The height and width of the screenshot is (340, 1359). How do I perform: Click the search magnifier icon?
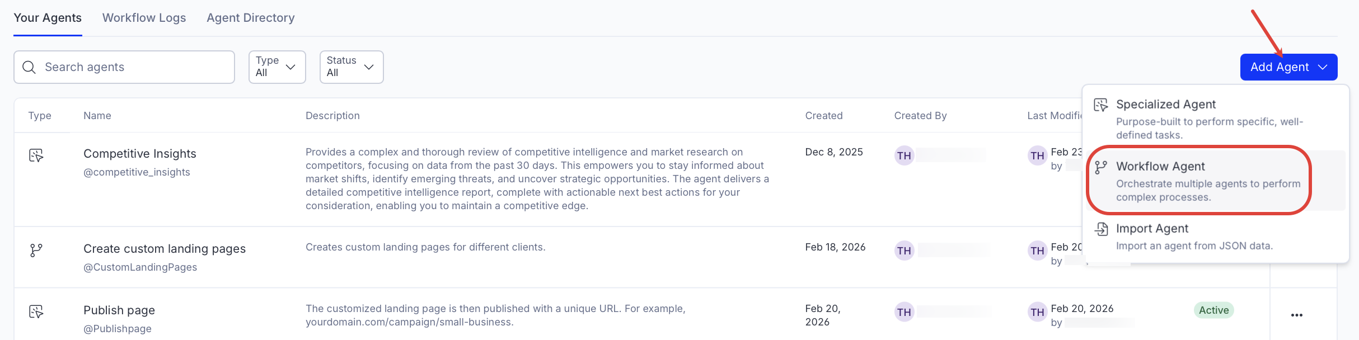tap(29, 67)
